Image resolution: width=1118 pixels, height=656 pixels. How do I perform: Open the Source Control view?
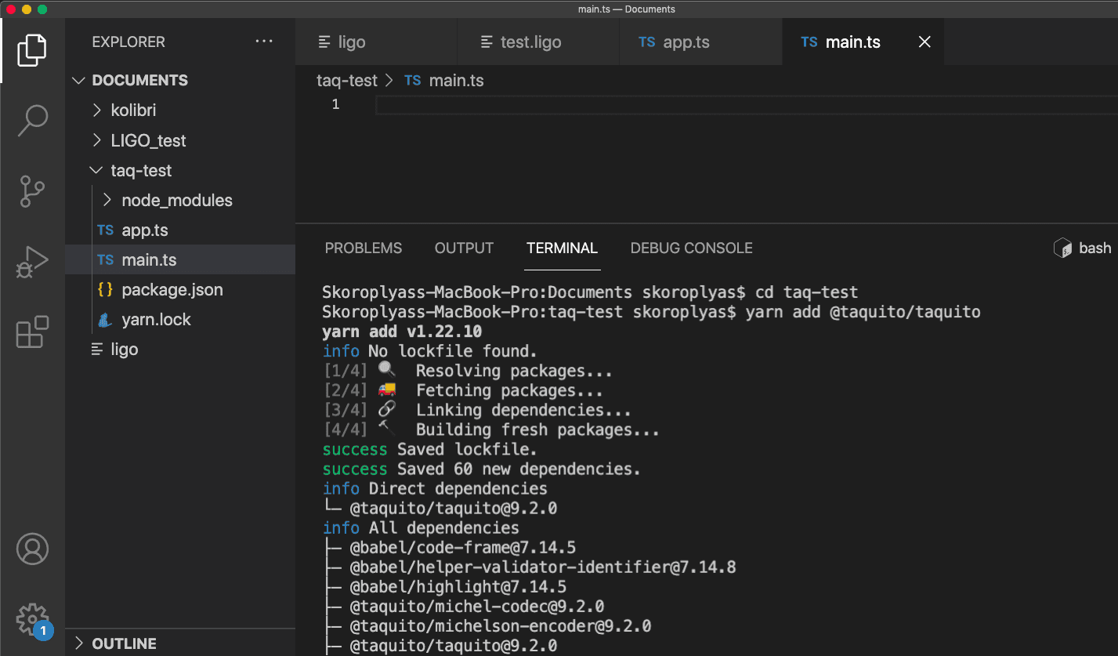click(32, 191)
